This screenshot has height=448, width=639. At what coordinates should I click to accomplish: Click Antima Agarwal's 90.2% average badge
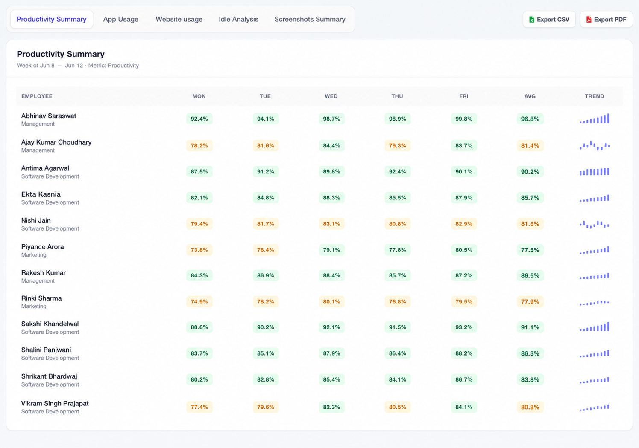pyautogui.click(x=530, y=172)
